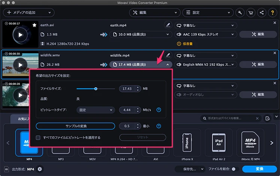280x176 pixels.
Task: Open the third file subtitle dropdown
Action: click(x=206, y=86)
